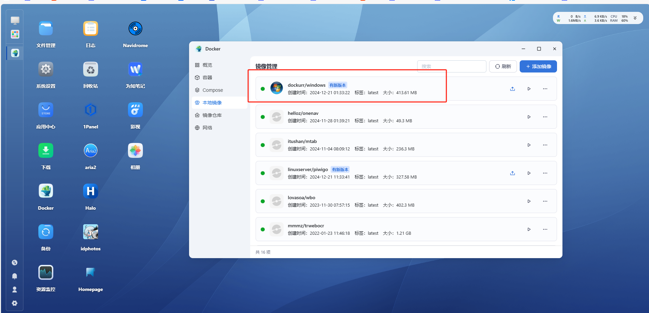Select the running Docker icon in dock

(15, 53)
